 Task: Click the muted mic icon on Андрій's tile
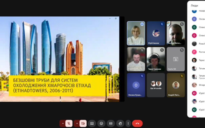point(182,76)
